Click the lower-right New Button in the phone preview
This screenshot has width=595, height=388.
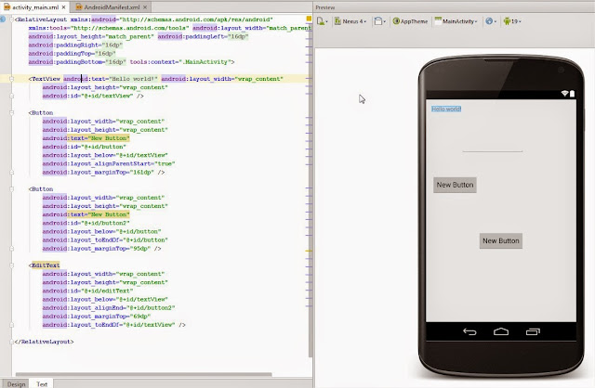(x=501, y=241)
